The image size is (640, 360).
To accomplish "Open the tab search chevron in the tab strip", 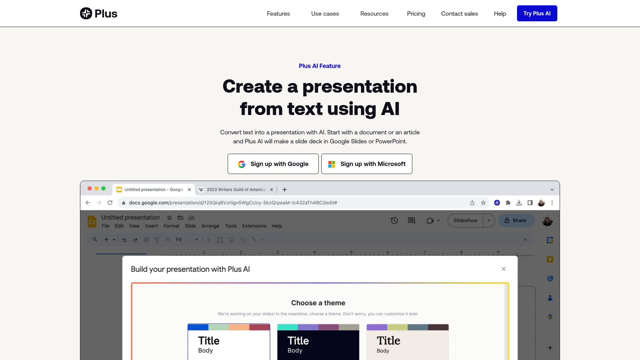I will pos(552,190).
